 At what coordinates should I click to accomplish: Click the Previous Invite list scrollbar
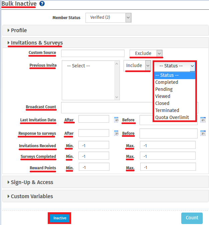click(x=117, y=80)
